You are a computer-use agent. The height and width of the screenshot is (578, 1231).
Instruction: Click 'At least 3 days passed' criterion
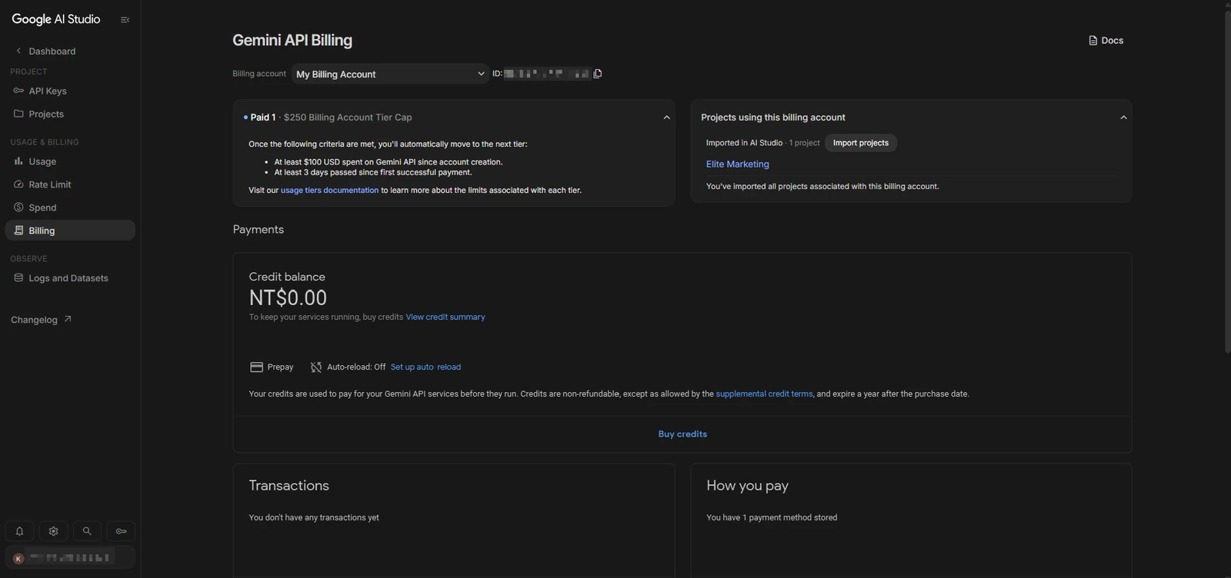pos(373,172)
